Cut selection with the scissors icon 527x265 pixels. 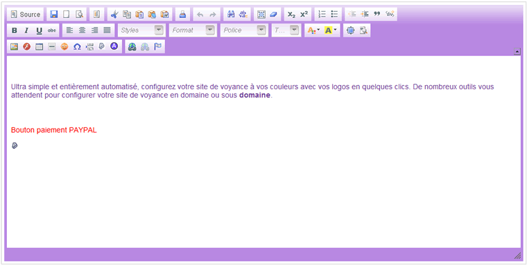click(114, 15)
